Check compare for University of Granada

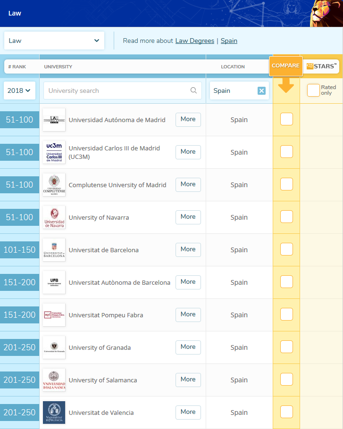[286, 347]
